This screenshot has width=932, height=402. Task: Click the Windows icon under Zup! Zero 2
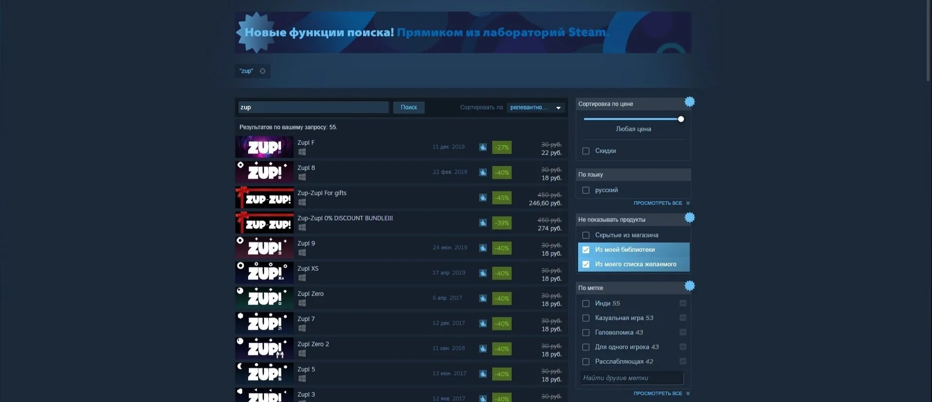coord(302,354)
